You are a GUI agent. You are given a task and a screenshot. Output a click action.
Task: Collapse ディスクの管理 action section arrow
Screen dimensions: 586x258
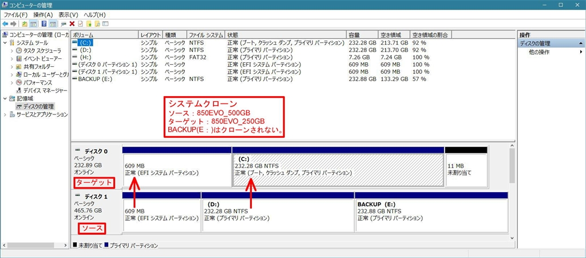(581, 43)
